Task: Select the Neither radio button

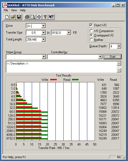Action: 91,40
